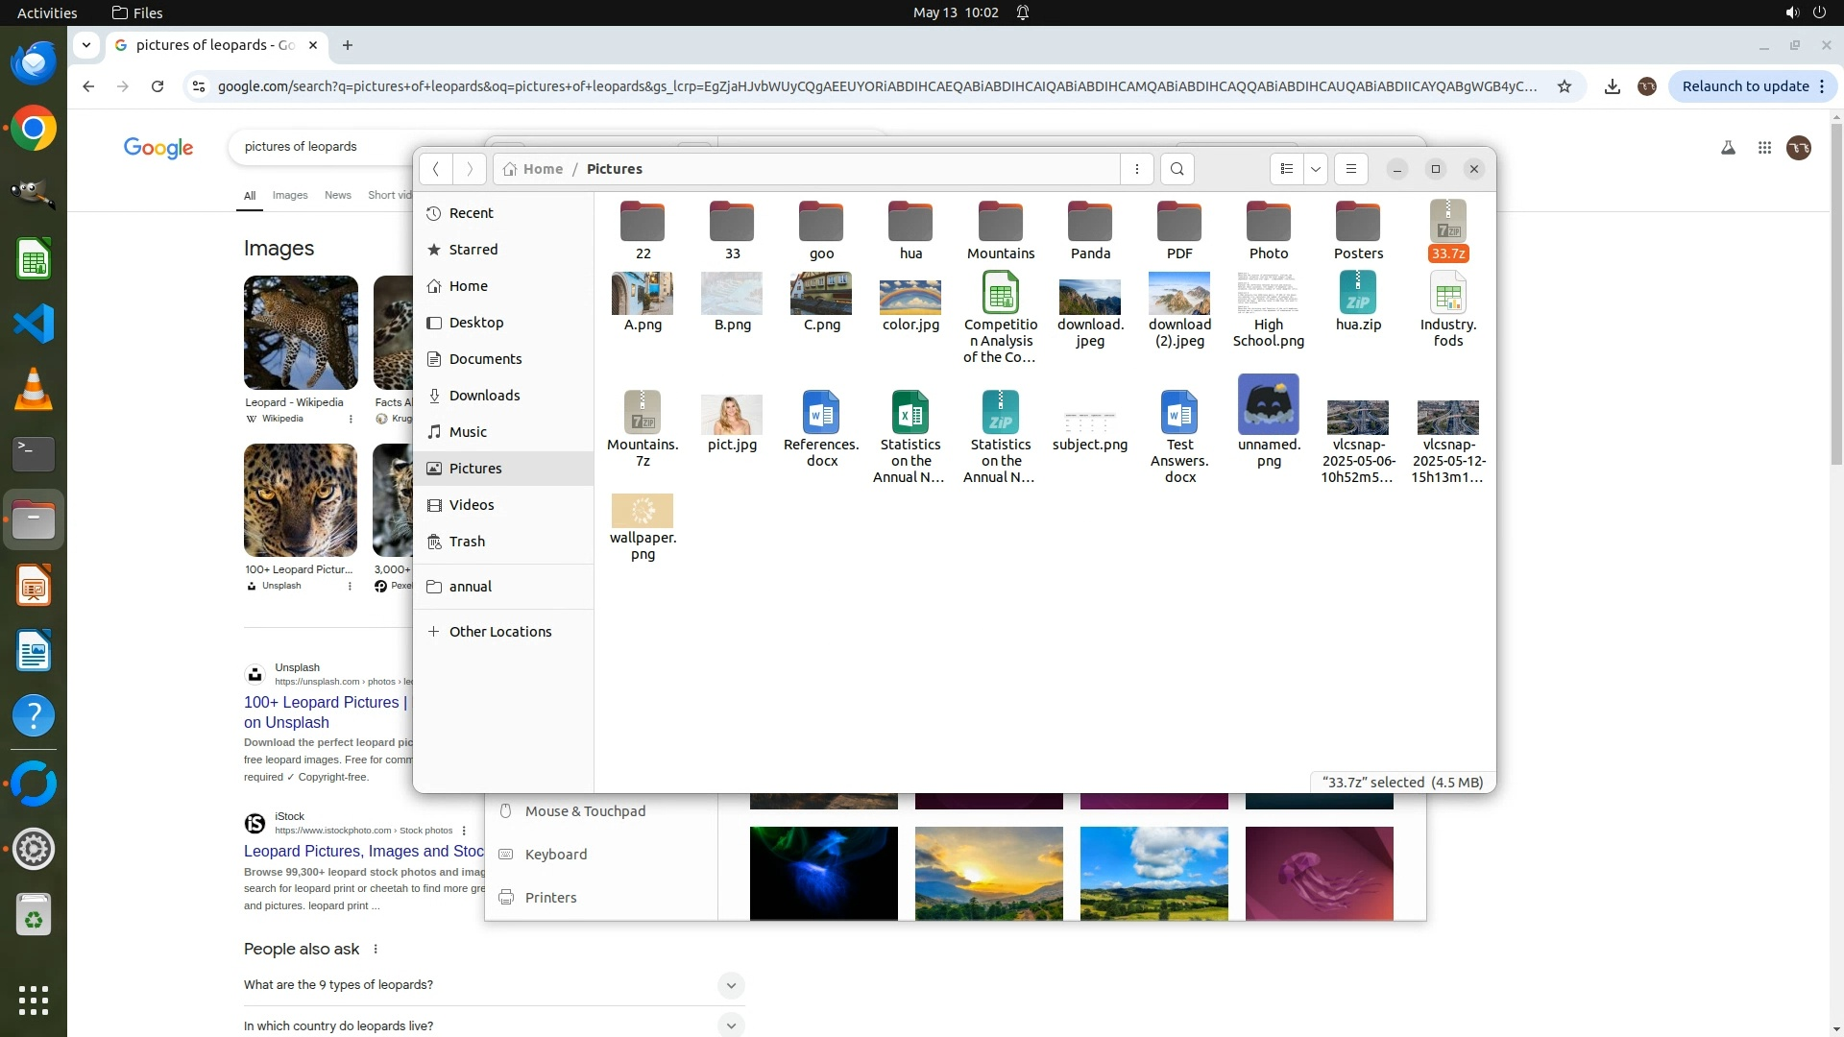Expand 'In which country do leopards live?'
The width and height of the screenshot is (1844, 1037).
[x=730, y=1025]
